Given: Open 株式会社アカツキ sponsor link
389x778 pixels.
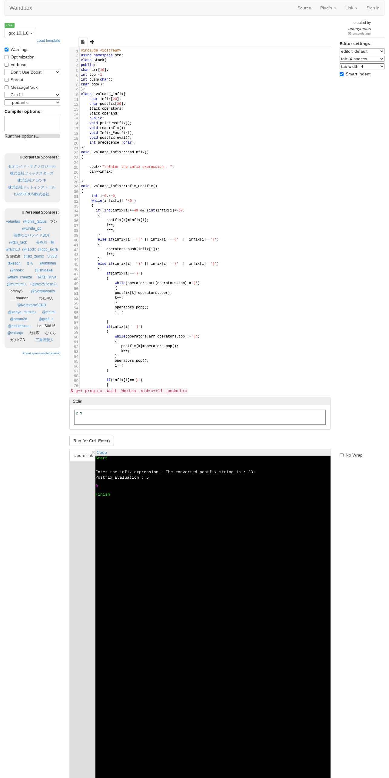Looking at the screenshot, I should point(32,180).
